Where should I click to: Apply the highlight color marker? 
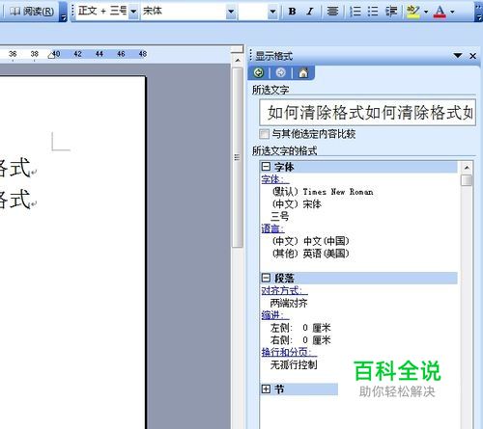pyautogui.click(x=412, y=12)
